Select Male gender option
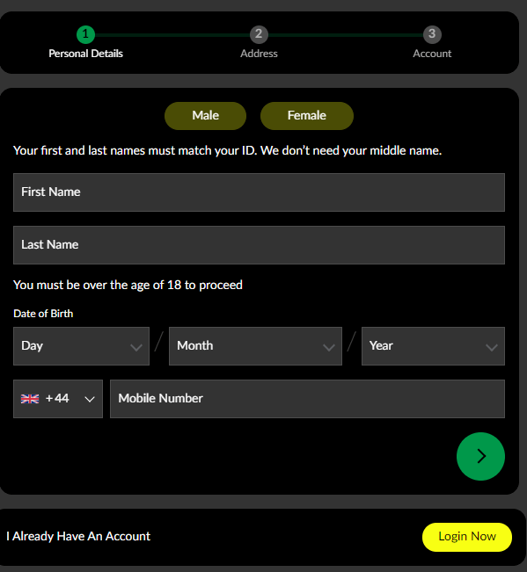 click(x=205, y=116)
